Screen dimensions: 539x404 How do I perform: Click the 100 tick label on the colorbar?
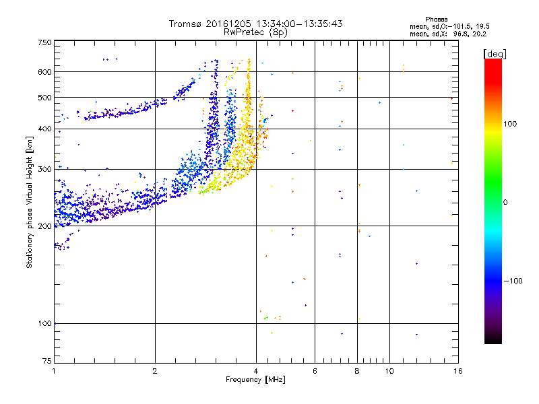point(511,124)
